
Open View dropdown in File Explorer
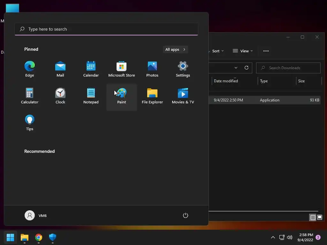pos(243,51)
